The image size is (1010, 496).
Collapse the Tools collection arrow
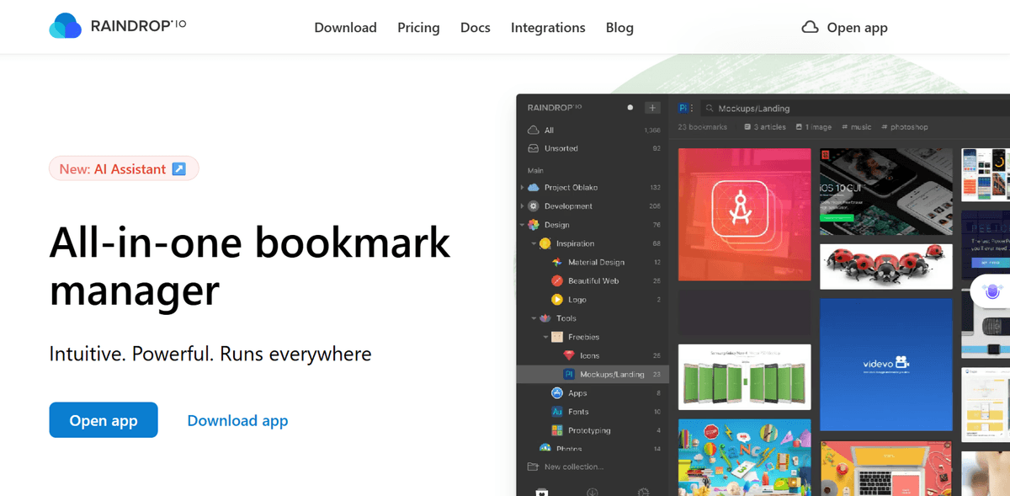coord(534,318)
